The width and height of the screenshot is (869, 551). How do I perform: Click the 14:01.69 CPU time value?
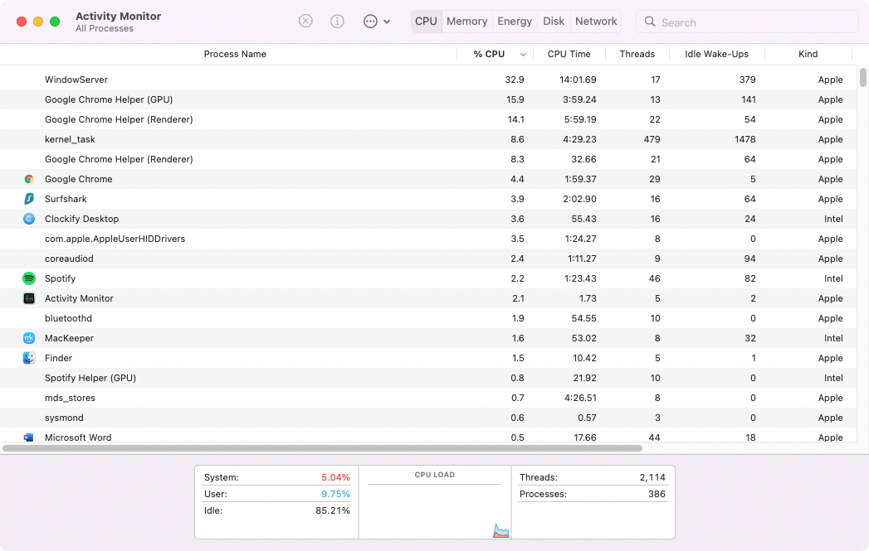pyautogui.click(x=578, y=80)
